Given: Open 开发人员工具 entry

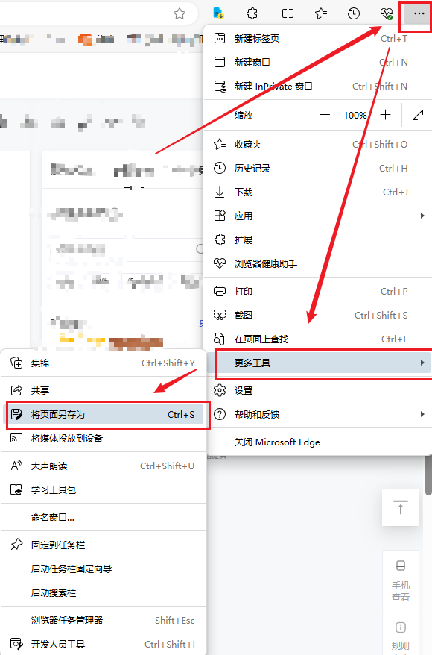Looking at the screenshot, I should pos(103,644).
